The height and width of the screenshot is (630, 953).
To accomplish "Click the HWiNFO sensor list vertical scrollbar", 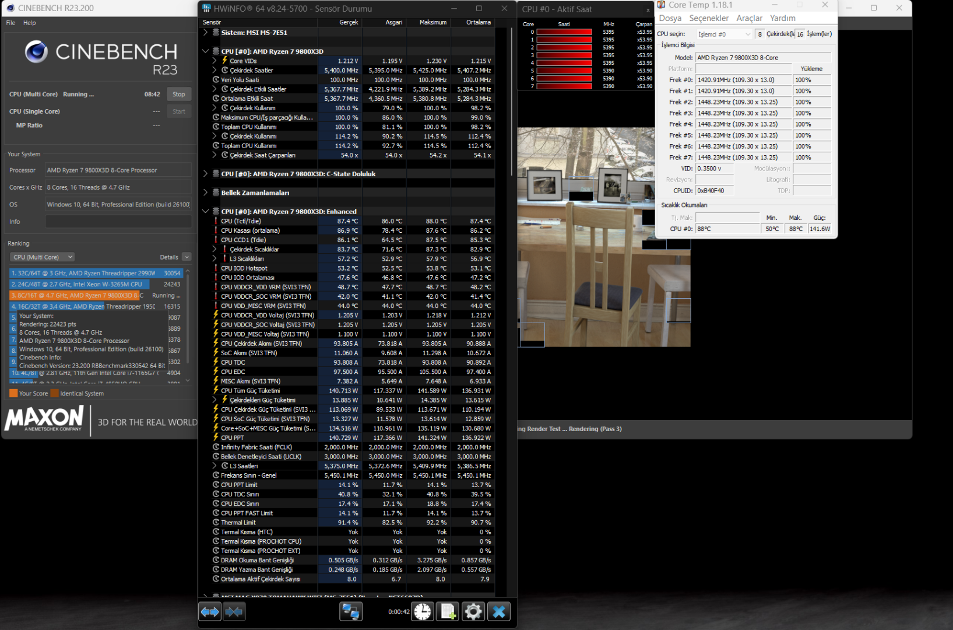I will coord(513,102).
